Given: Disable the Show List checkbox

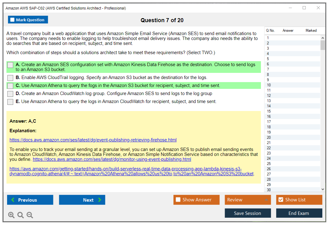Looking at the screenshot, I should (281, 200).
